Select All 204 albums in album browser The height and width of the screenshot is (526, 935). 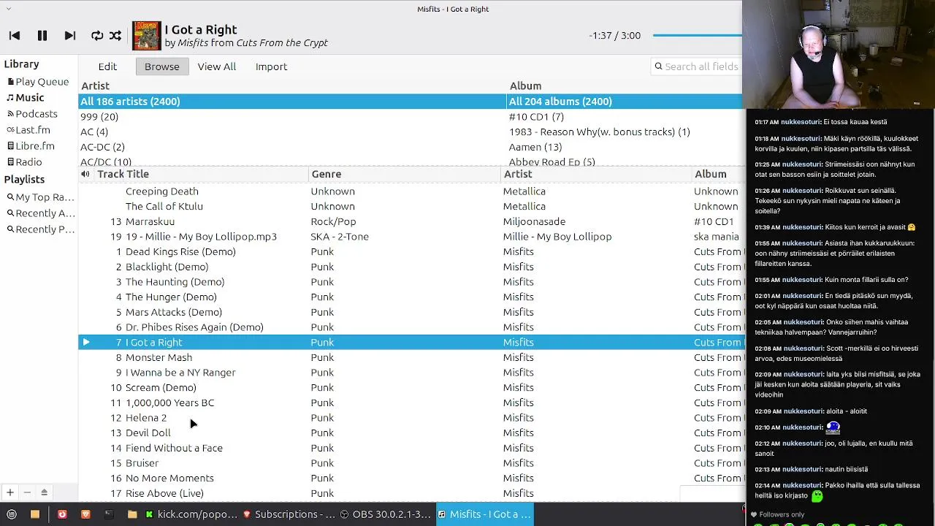click(625, 102)
